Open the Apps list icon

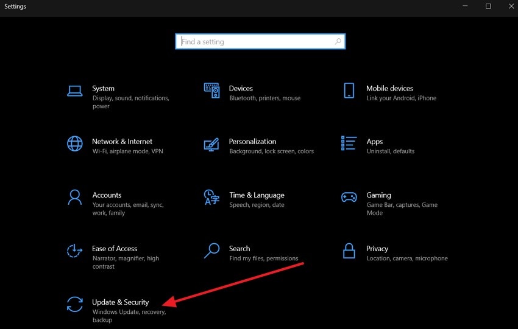point(349,143)
